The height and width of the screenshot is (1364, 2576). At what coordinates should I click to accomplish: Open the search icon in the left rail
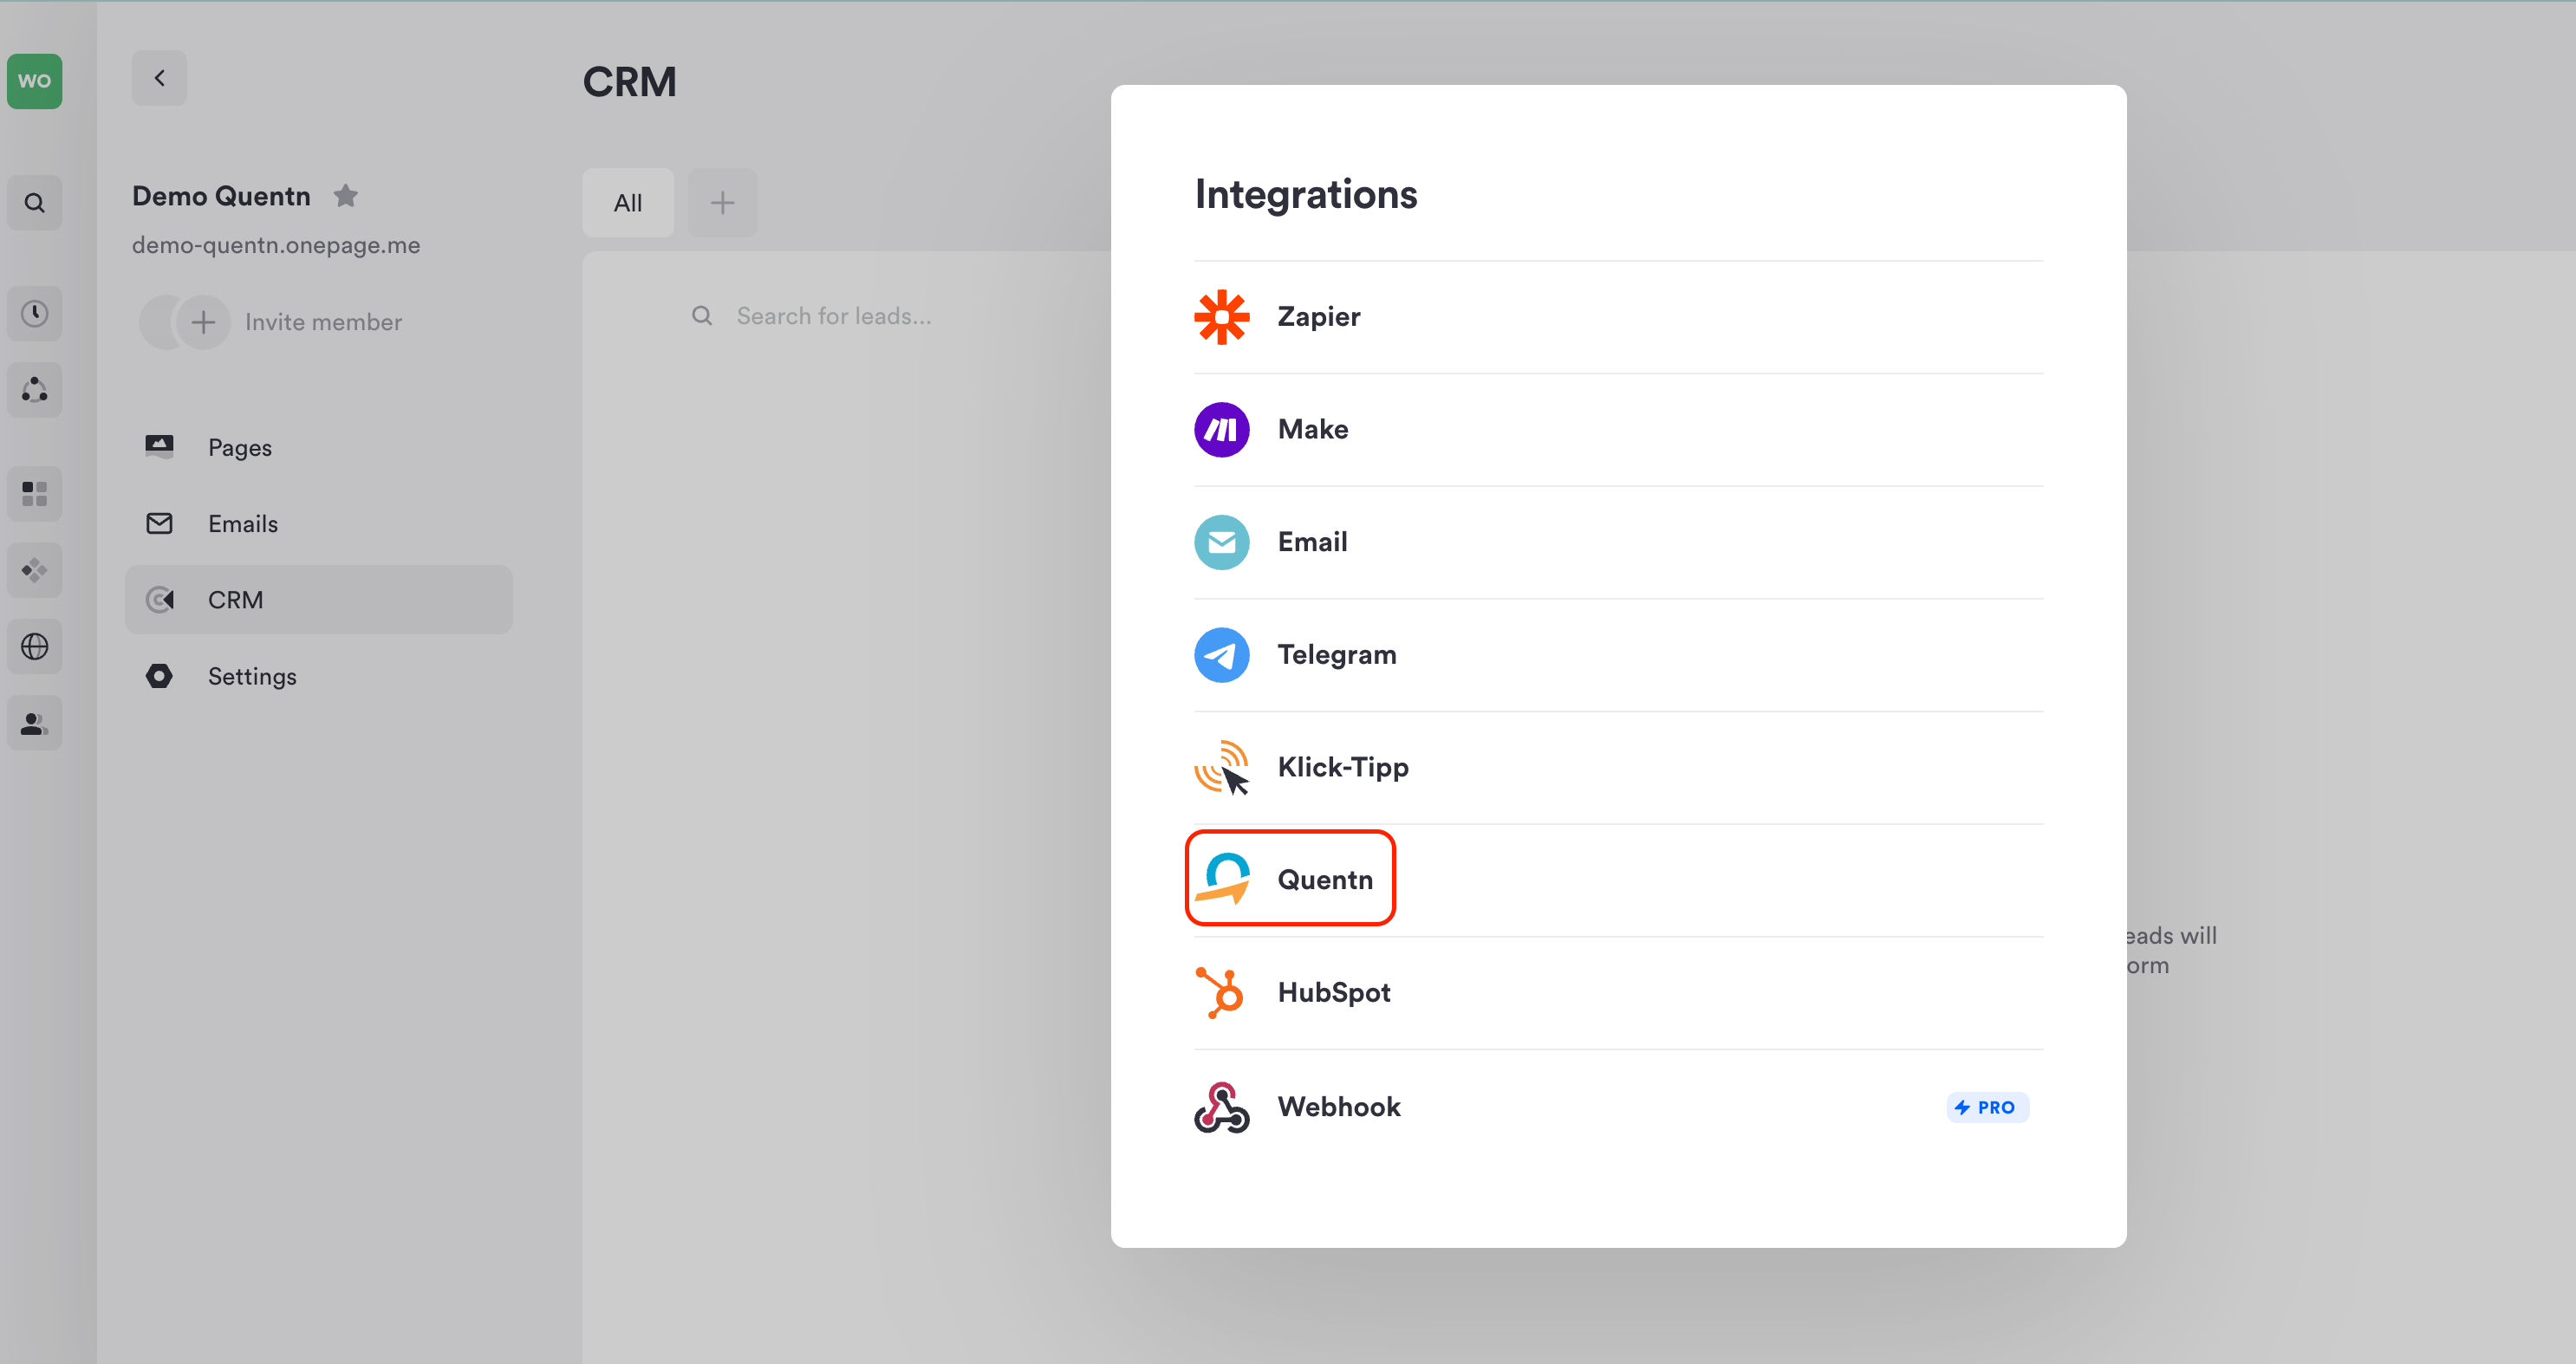pos(34,203)
